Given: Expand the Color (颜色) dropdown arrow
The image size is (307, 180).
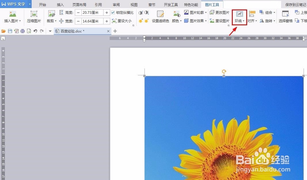Looking at the screenshot, I should (x=181, y=21).
